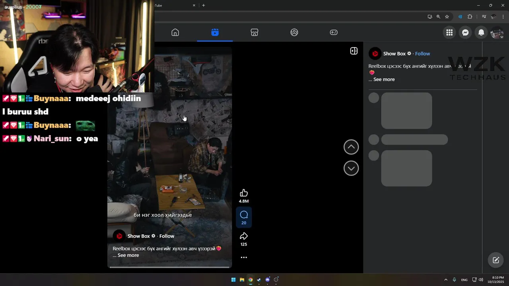Open Show Box avatar on the reel overlay
Viewport: 509px width, 286px height.
(119, 236)
